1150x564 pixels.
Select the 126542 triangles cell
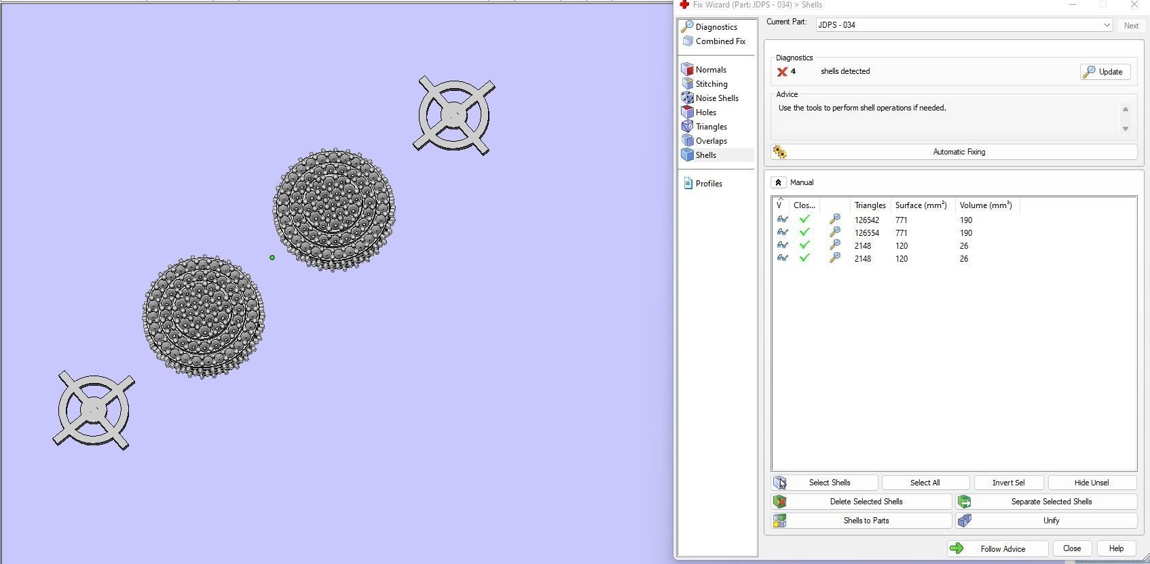[x=867, y=220]
